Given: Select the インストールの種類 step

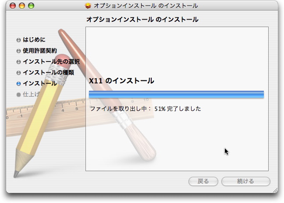Looking at the screenshot, I should pos(48,72).
